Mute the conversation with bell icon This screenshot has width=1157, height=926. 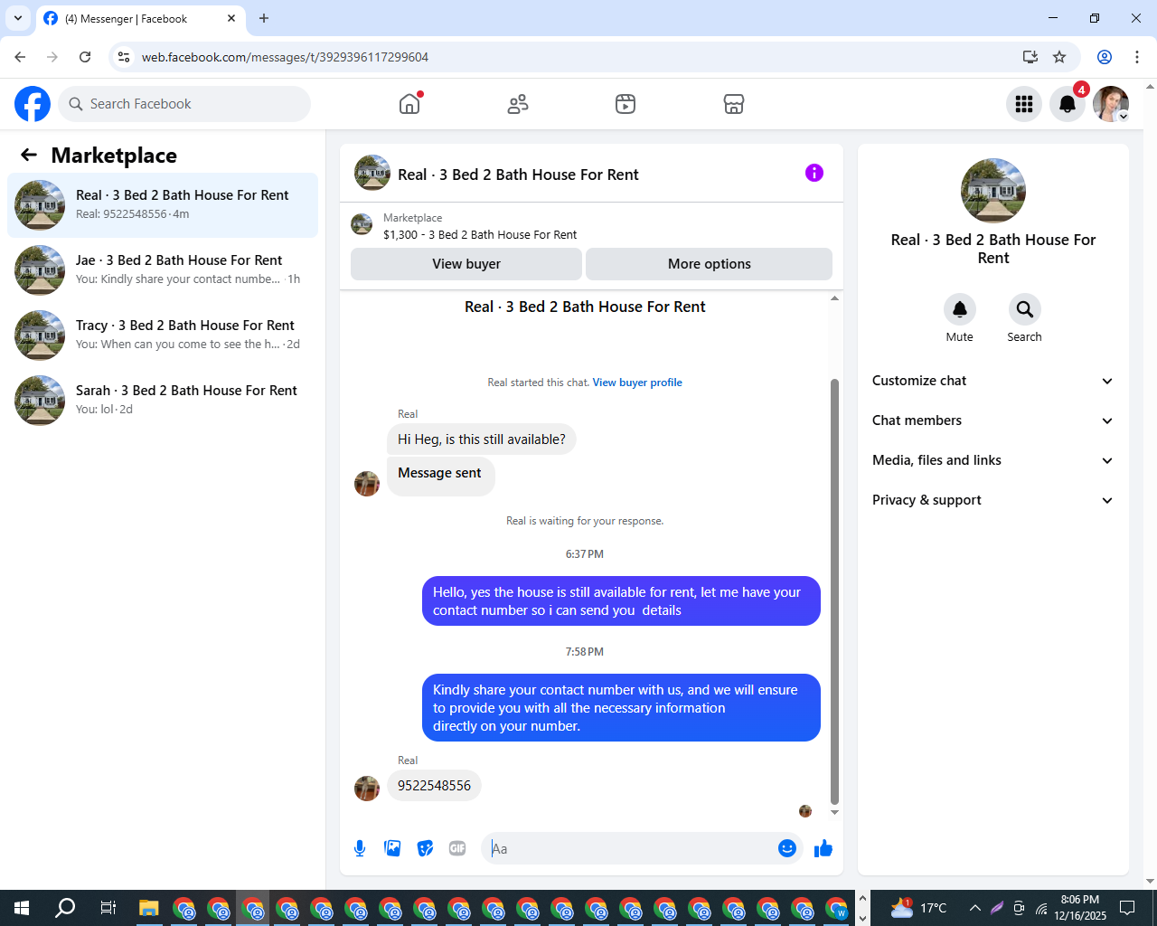[960, 309]
